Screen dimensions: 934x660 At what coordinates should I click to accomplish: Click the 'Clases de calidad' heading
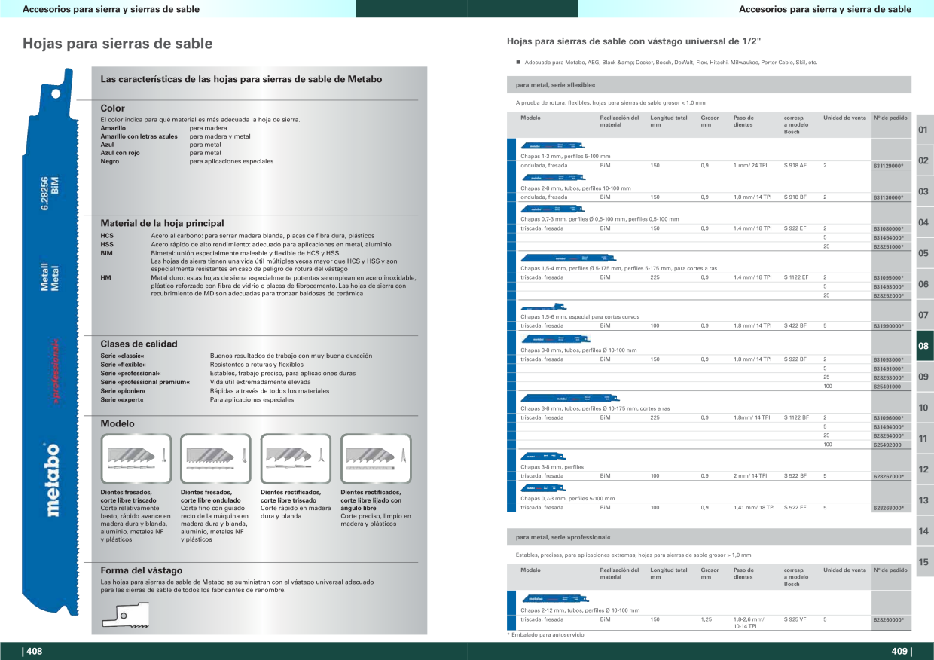pyautogui.click(x=139, y=344)
